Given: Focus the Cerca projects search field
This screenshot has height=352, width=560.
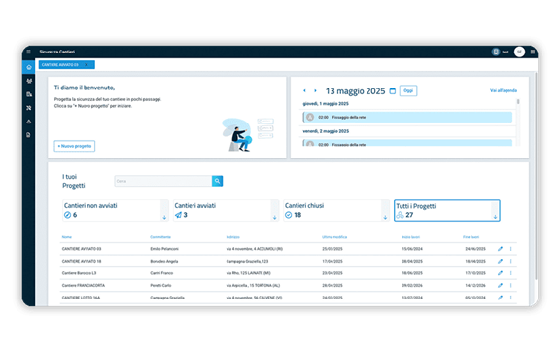Looking at the screenshot, I should pyautogui.click(x=163, y=181).
